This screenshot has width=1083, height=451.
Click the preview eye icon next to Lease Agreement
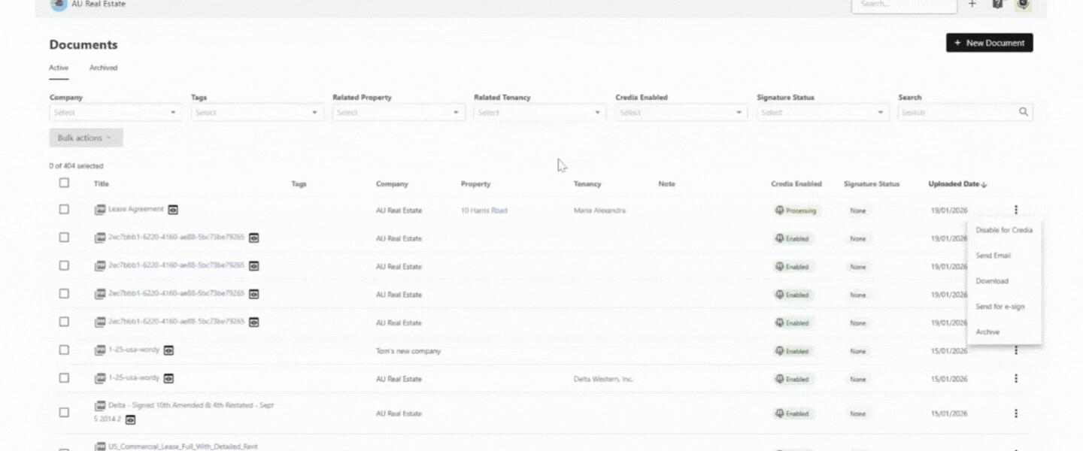coord(173,210)
